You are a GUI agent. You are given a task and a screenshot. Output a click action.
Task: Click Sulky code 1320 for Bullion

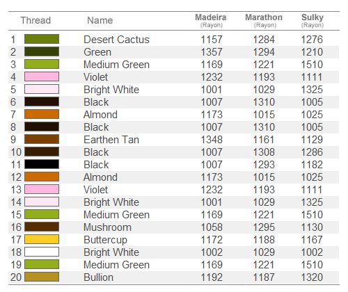click(x=312, y=277)
